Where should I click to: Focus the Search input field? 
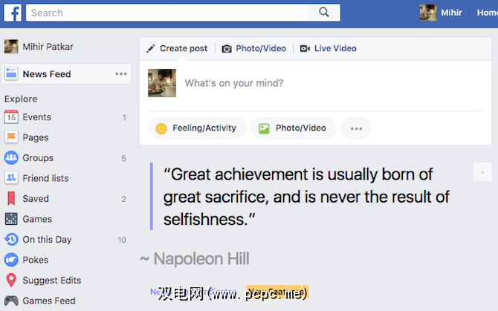[166, 13]
